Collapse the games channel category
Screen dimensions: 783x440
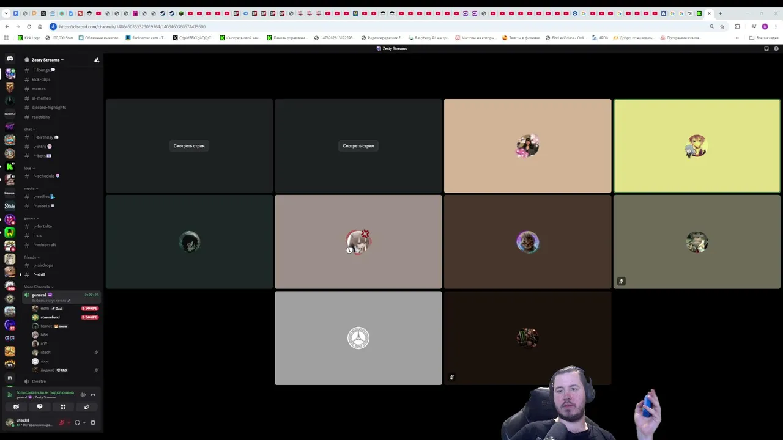tap(31, 218)
